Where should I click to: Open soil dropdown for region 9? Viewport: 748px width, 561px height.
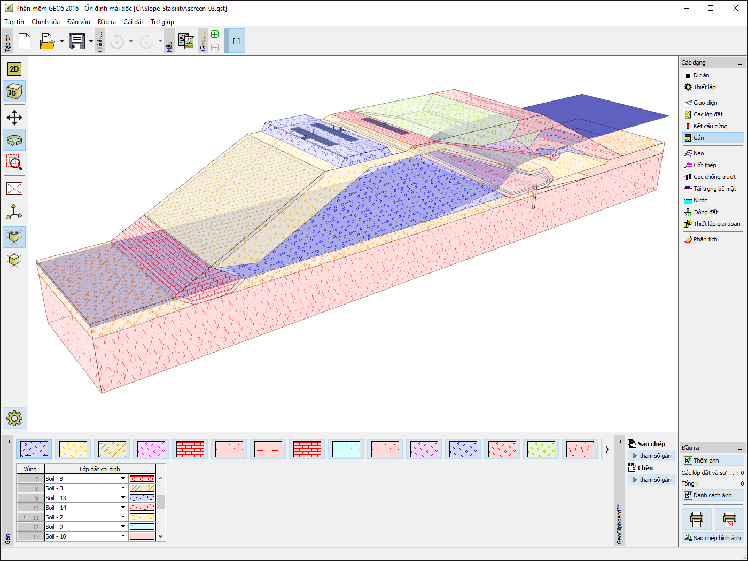pos(123,498)
